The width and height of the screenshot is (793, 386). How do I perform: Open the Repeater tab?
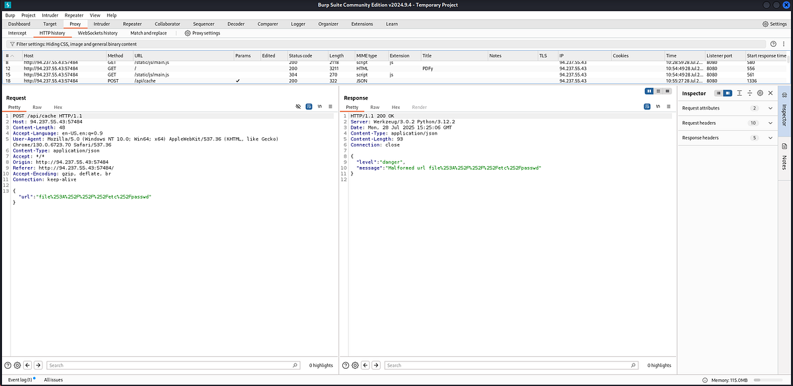tap(132, 24)
